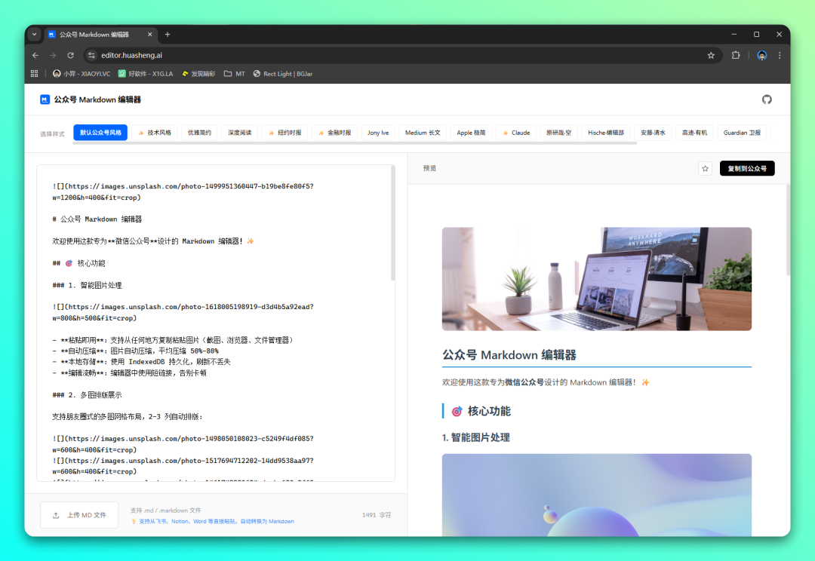Open the 小羿 - XIAOYI.VC bookmark
This screenshot has width=815, height=561.
click(81, 74)
